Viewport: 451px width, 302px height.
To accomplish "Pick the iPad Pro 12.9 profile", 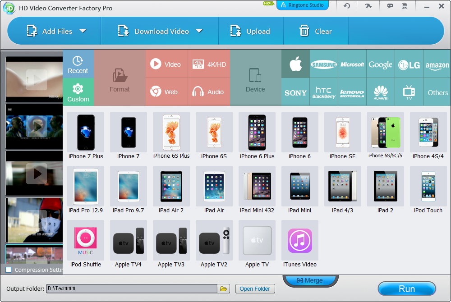I will click(x=86, y=190).
